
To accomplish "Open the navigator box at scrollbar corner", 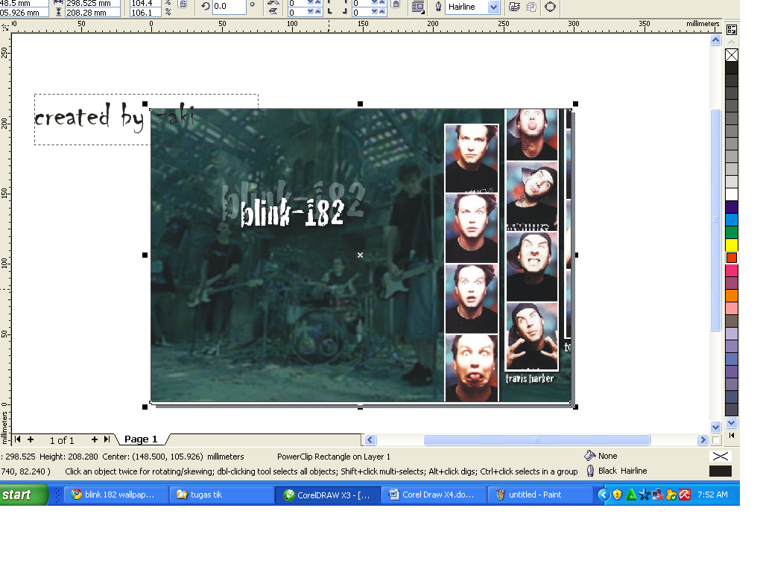I will pos(715,439).
